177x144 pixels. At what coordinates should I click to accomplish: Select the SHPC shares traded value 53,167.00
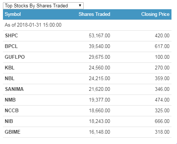pos(100,36)
